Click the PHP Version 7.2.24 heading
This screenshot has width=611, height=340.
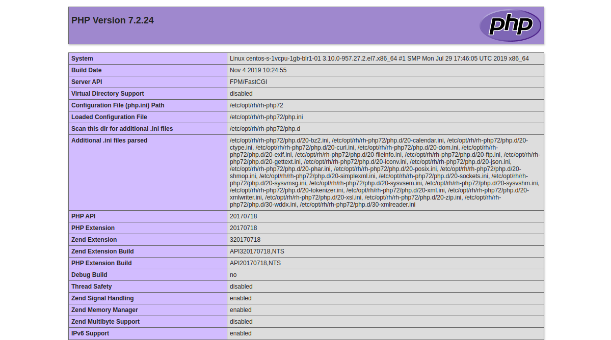(x=113, y=20)
